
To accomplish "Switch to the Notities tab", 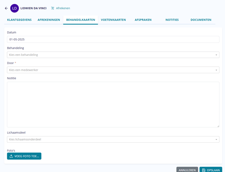I will (x=172, y=20).
